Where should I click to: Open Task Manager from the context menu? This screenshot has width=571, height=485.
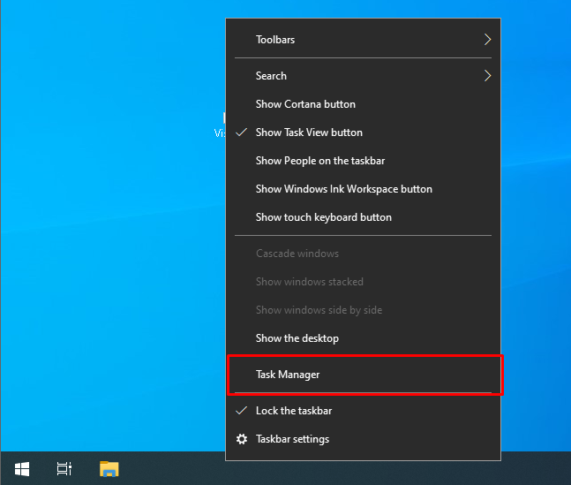tap(363, 375)
